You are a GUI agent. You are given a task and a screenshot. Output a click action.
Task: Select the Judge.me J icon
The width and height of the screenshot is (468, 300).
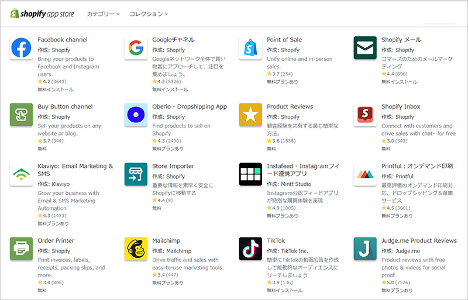pyautogui.click(x=365, y=249)
